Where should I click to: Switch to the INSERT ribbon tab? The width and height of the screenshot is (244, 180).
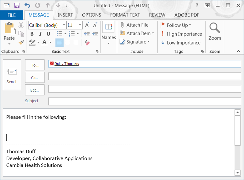pyautogui.click(x=65, y=15)
